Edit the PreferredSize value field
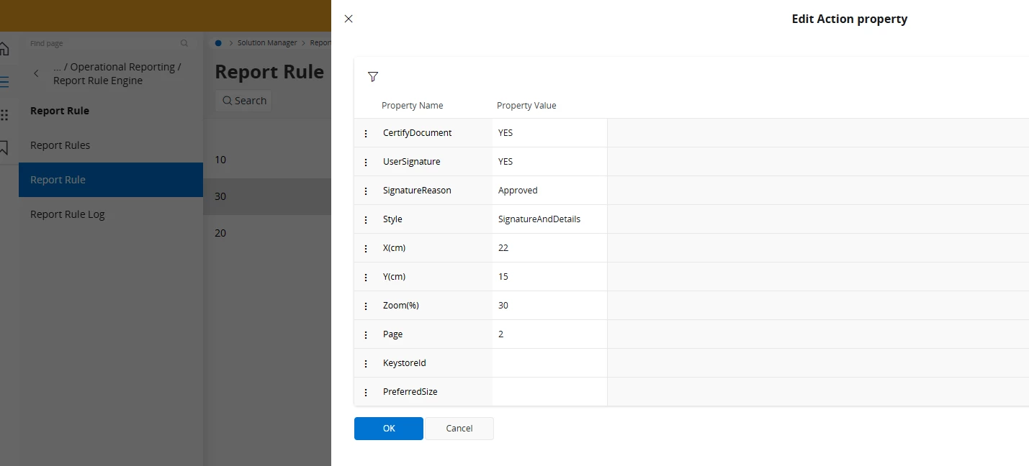The height and width of the screenshot is (466, 1029). [549, 392]
